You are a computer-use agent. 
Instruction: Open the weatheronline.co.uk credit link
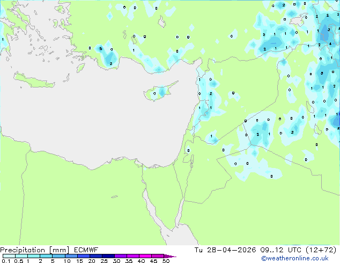(295, 258)
